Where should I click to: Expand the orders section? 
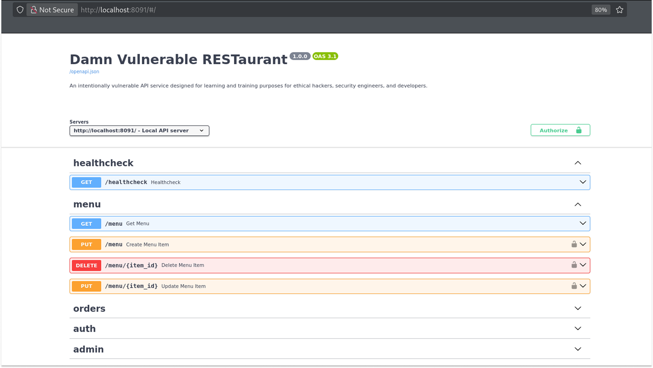coord(578,308)
